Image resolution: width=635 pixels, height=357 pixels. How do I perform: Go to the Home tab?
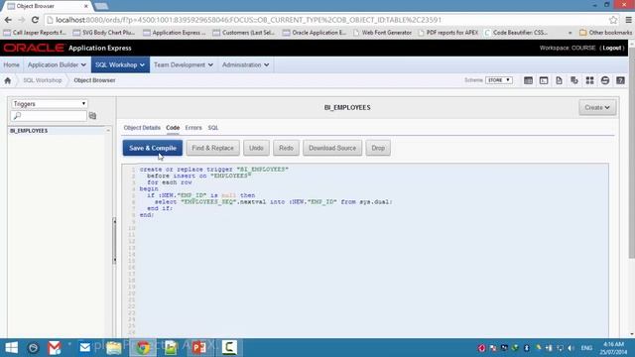click(11, 64)
